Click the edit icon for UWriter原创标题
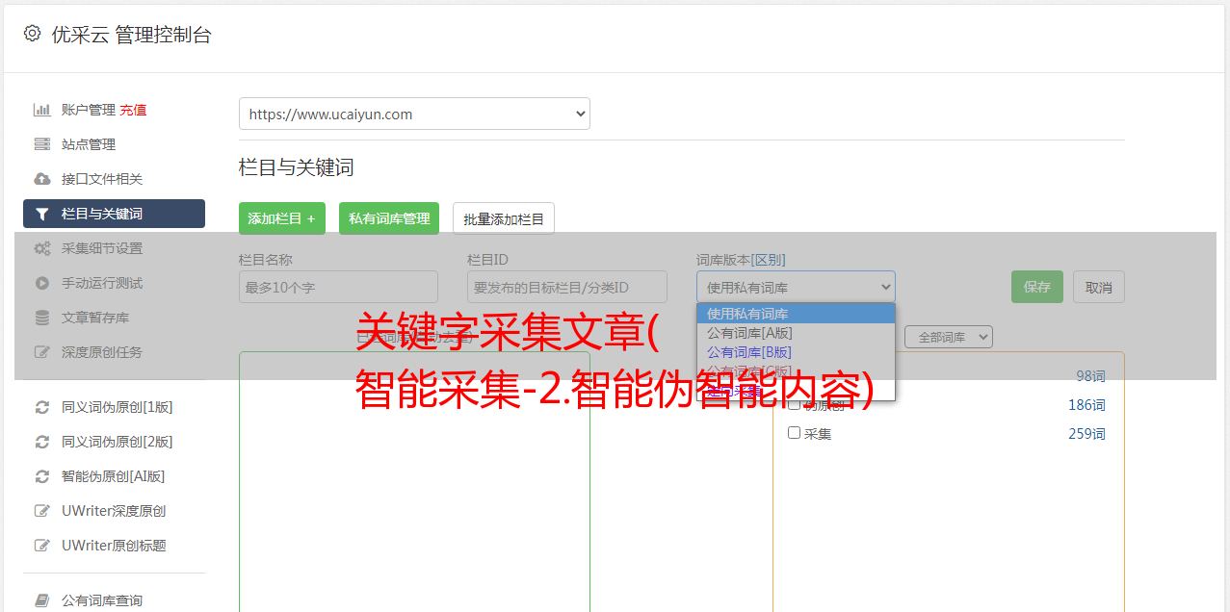Viewport: 1230px width, 612px height. click(42, 546)
